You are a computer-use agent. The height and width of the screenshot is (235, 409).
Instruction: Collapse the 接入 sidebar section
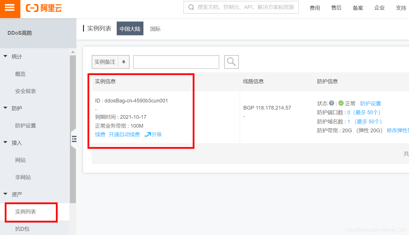[5, 142]
